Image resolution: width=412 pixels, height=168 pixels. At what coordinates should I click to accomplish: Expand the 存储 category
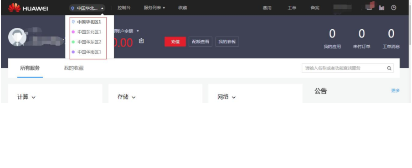(x=126, y=97)
